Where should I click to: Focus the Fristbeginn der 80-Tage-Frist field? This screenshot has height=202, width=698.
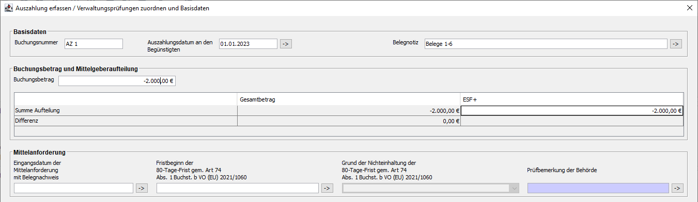coord(237,188)
